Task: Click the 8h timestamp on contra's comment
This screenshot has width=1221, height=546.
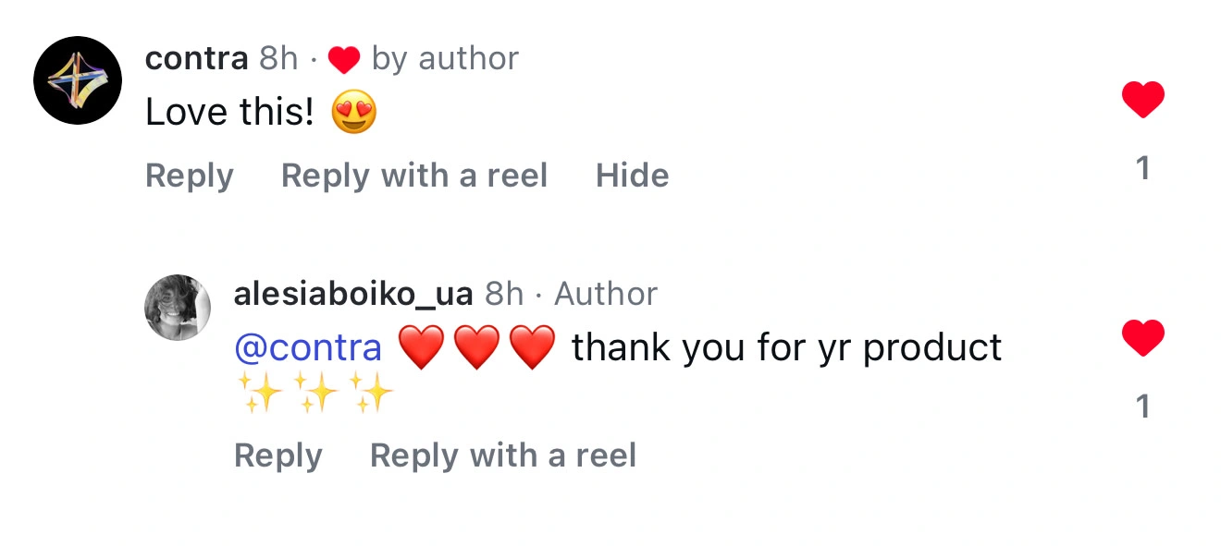Action: pyautogui.click(x=278, y=59)
